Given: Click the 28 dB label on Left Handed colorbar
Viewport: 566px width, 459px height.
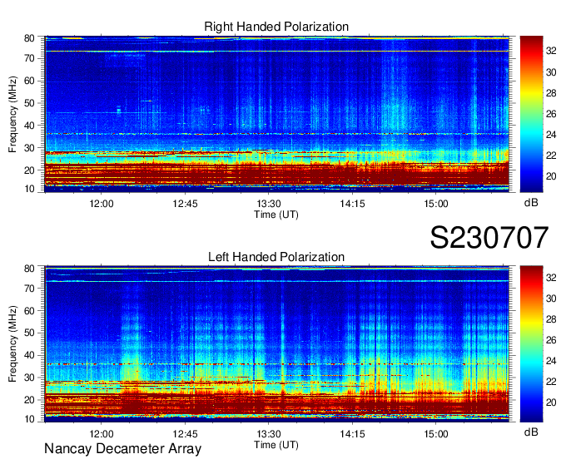Looking at the screenshot, I should [x=551, y=319].
